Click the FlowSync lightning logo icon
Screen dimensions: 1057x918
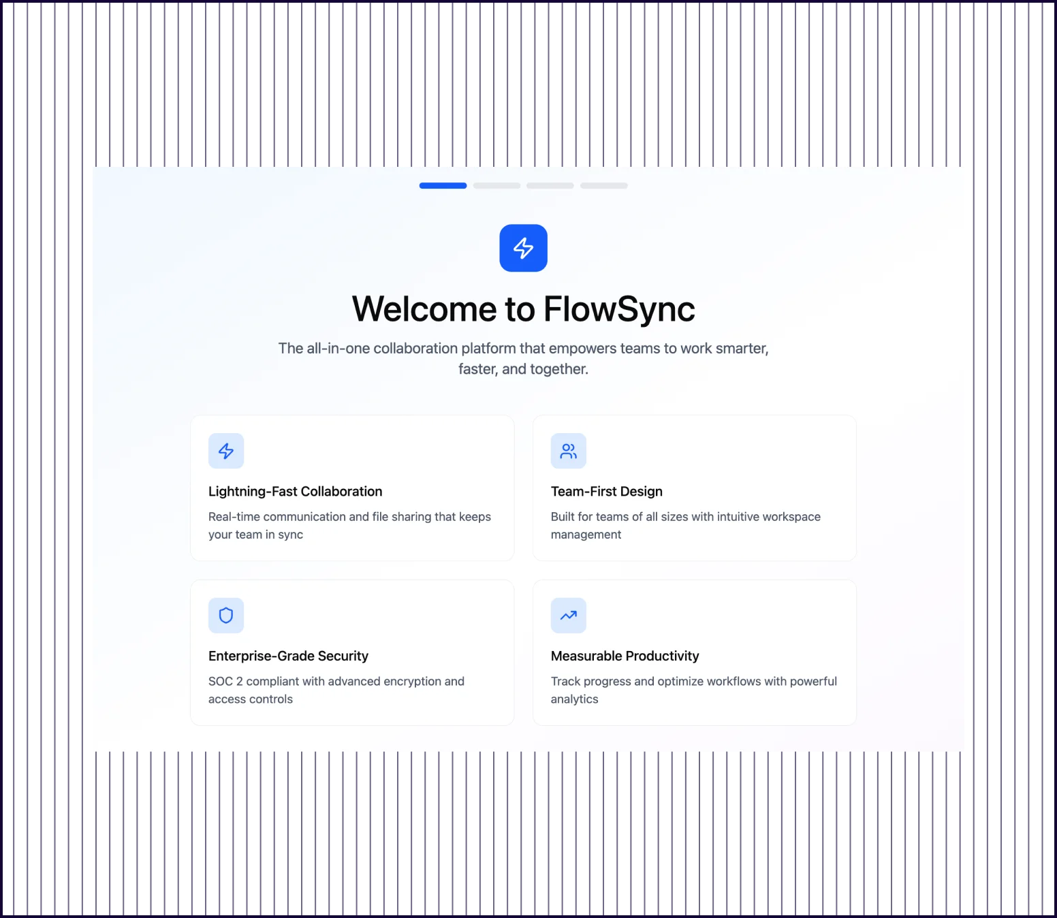pos(523,248)
